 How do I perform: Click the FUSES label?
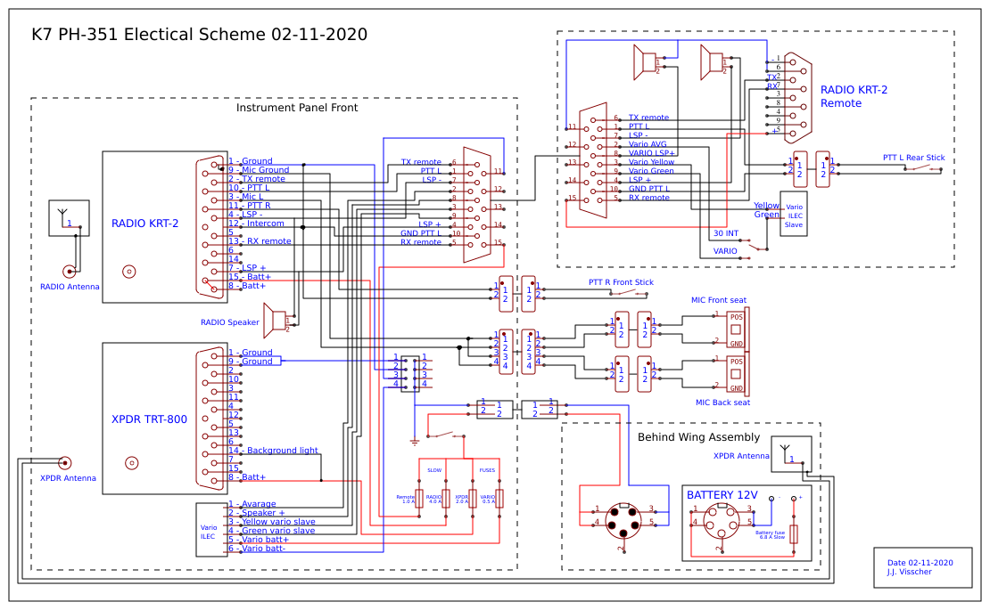click(x=487, y=470)
